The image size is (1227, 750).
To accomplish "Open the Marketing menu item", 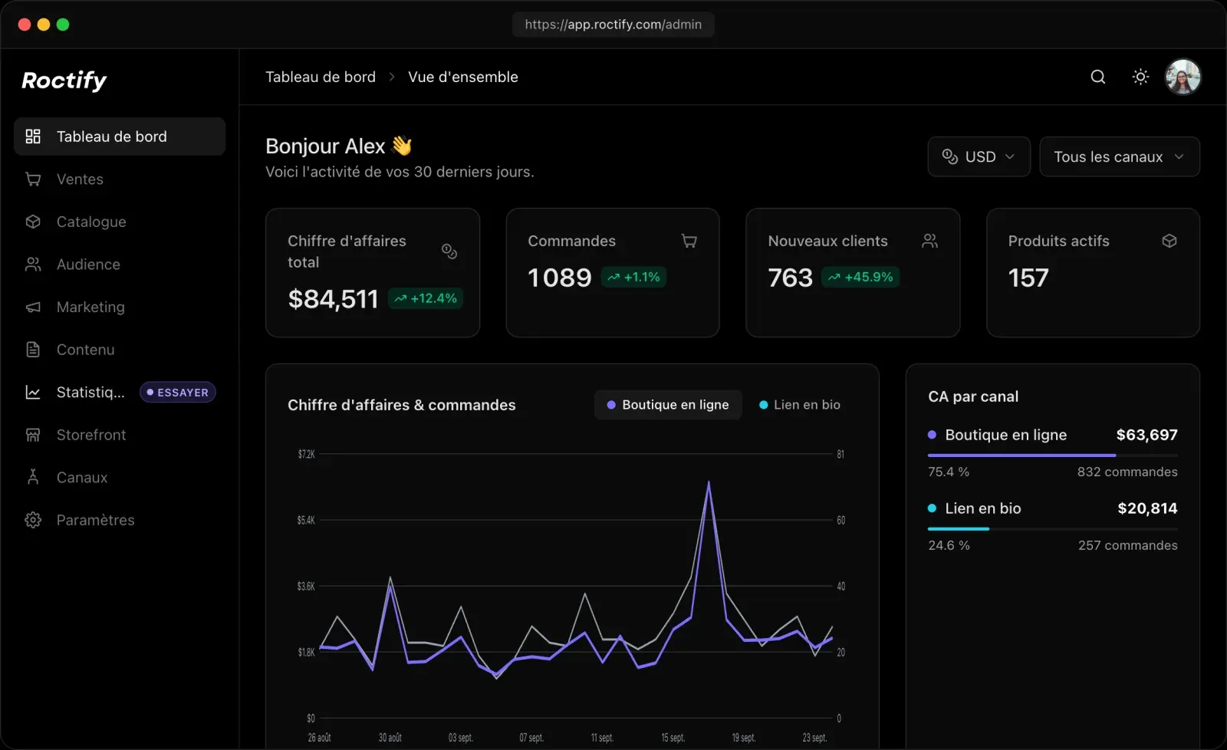I will [x=120, y=307].
